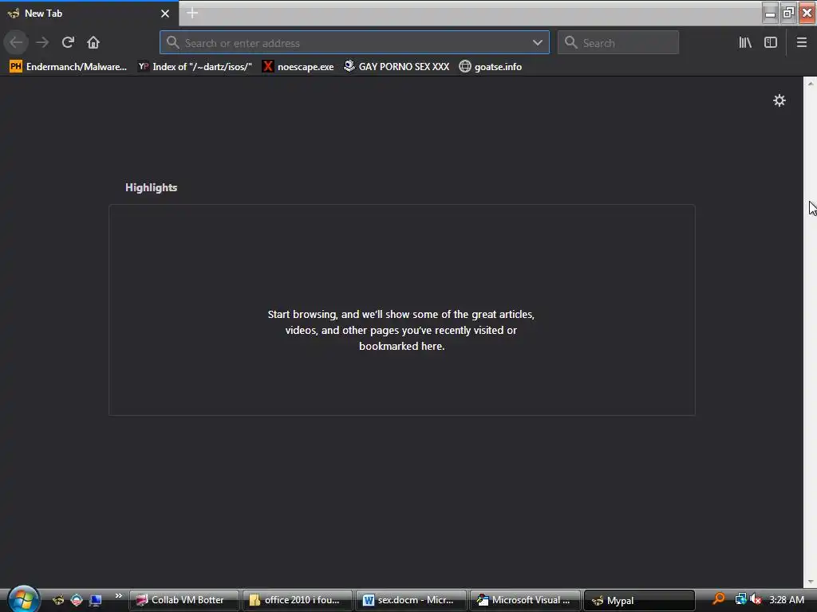The width and height of the screenshot is (817, 612).
Task: Click scrollbar up arrow of page
Action: 811,83
